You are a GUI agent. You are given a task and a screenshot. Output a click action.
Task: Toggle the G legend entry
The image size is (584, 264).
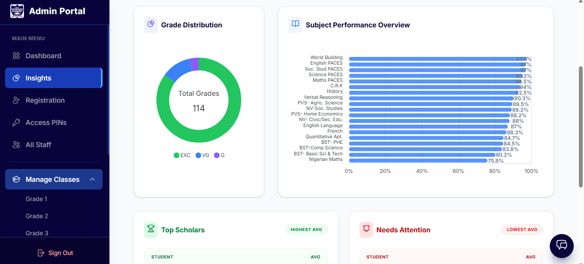click(218, 155)
